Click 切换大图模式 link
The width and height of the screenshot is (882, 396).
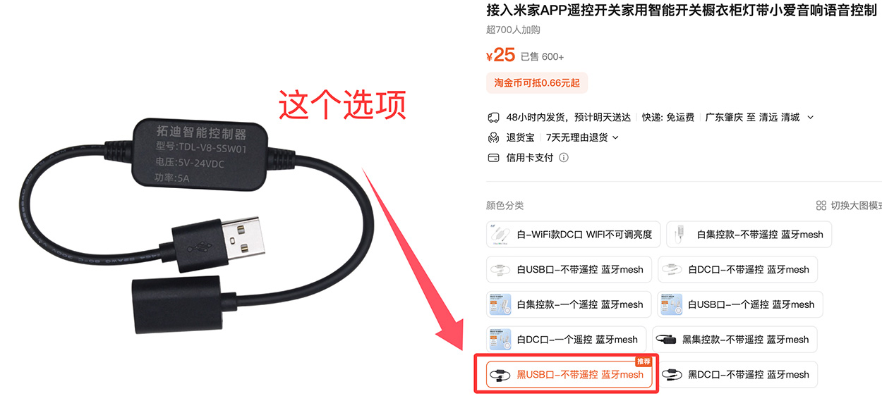click(856, 206)
